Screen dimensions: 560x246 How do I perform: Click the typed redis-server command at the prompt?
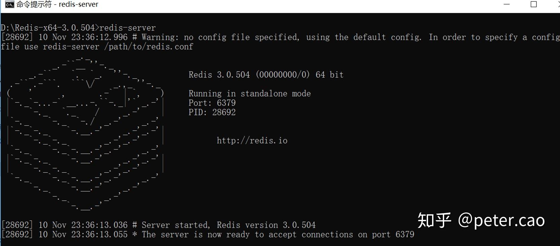tap(128, 28)
